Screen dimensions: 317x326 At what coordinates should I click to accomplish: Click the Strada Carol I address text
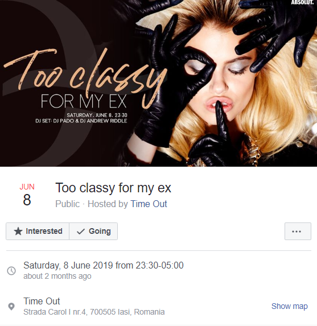click(x=94, y=312)
